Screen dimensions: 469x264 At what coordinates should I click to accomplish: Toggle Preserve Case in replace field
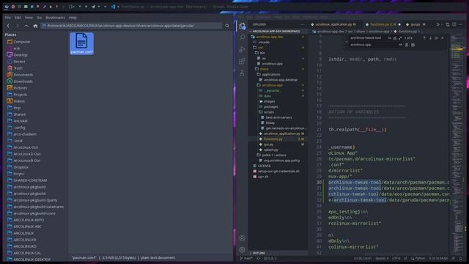400,45
